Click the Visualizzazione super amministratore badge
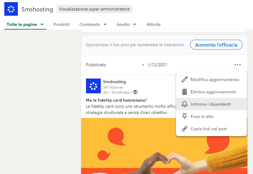The width and height of the screenshot is (253, 174). pos(94,9)
